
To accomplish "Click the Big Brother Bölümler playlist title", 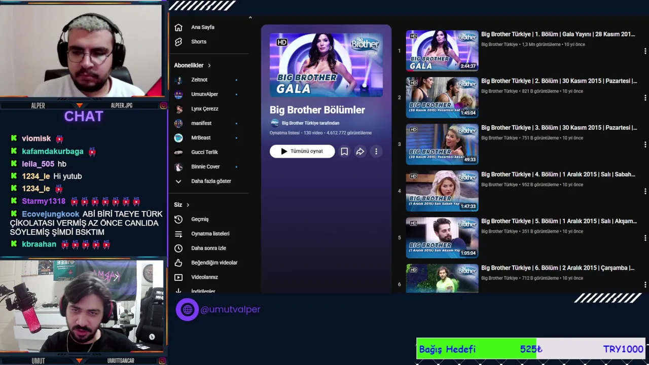I will [x=317, y=110].
